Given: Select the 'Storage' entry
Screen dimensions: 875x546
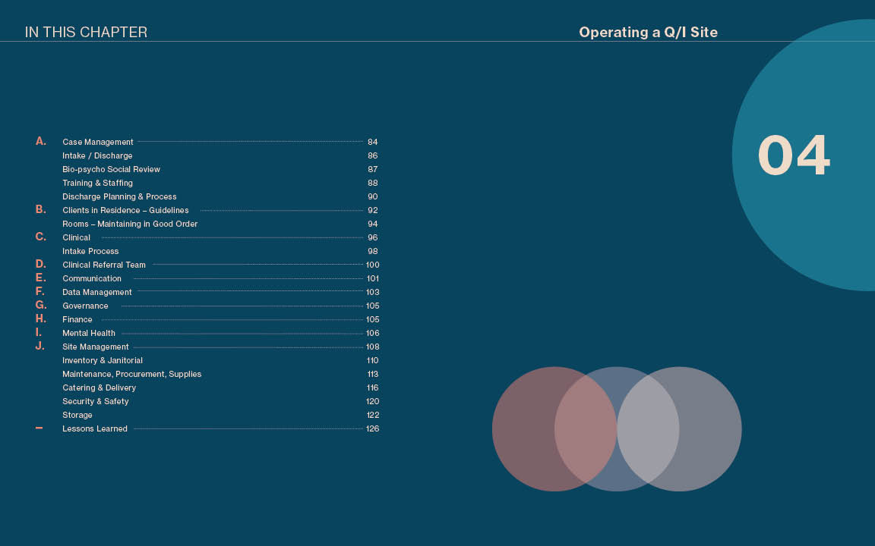Looking at the screenshot, I should [x=77, y=415].
